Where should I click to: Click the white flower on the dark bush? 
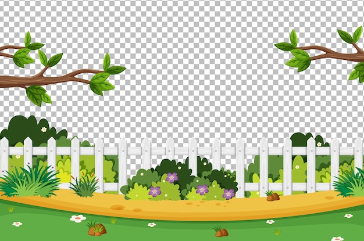[44, 130]
